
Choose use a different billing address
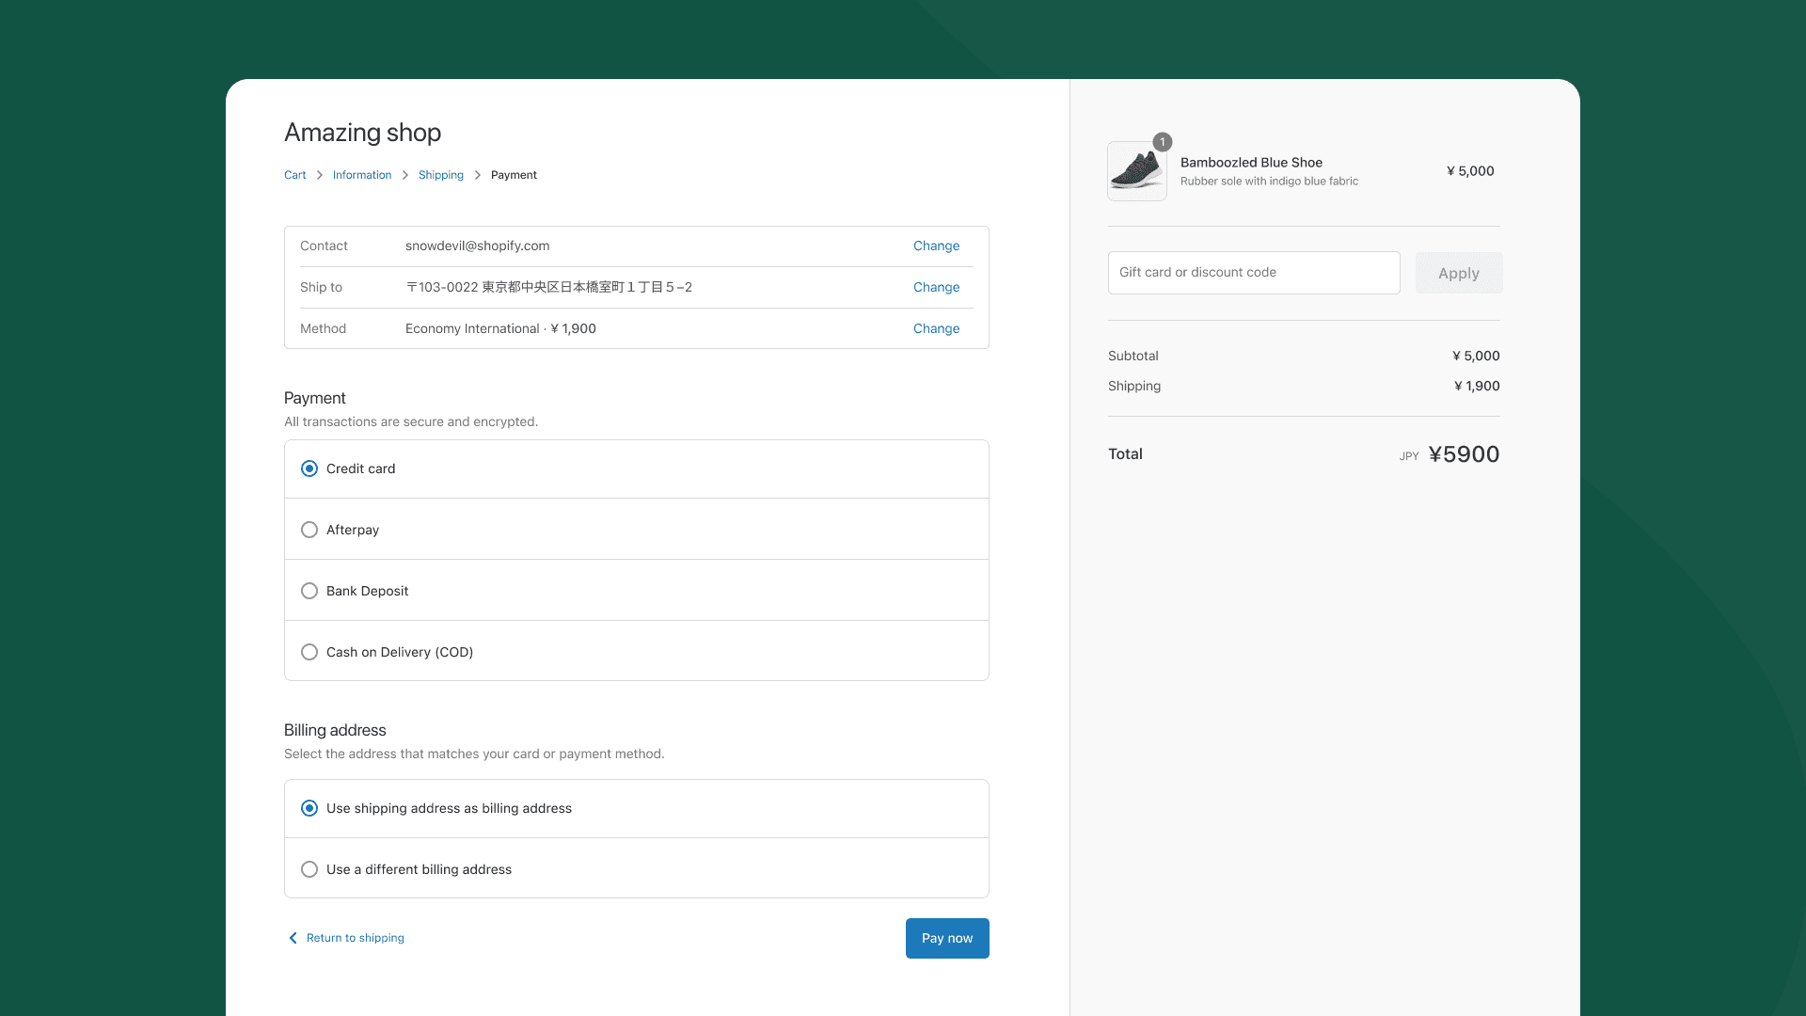pyautogui.click(x=309, y=869)
